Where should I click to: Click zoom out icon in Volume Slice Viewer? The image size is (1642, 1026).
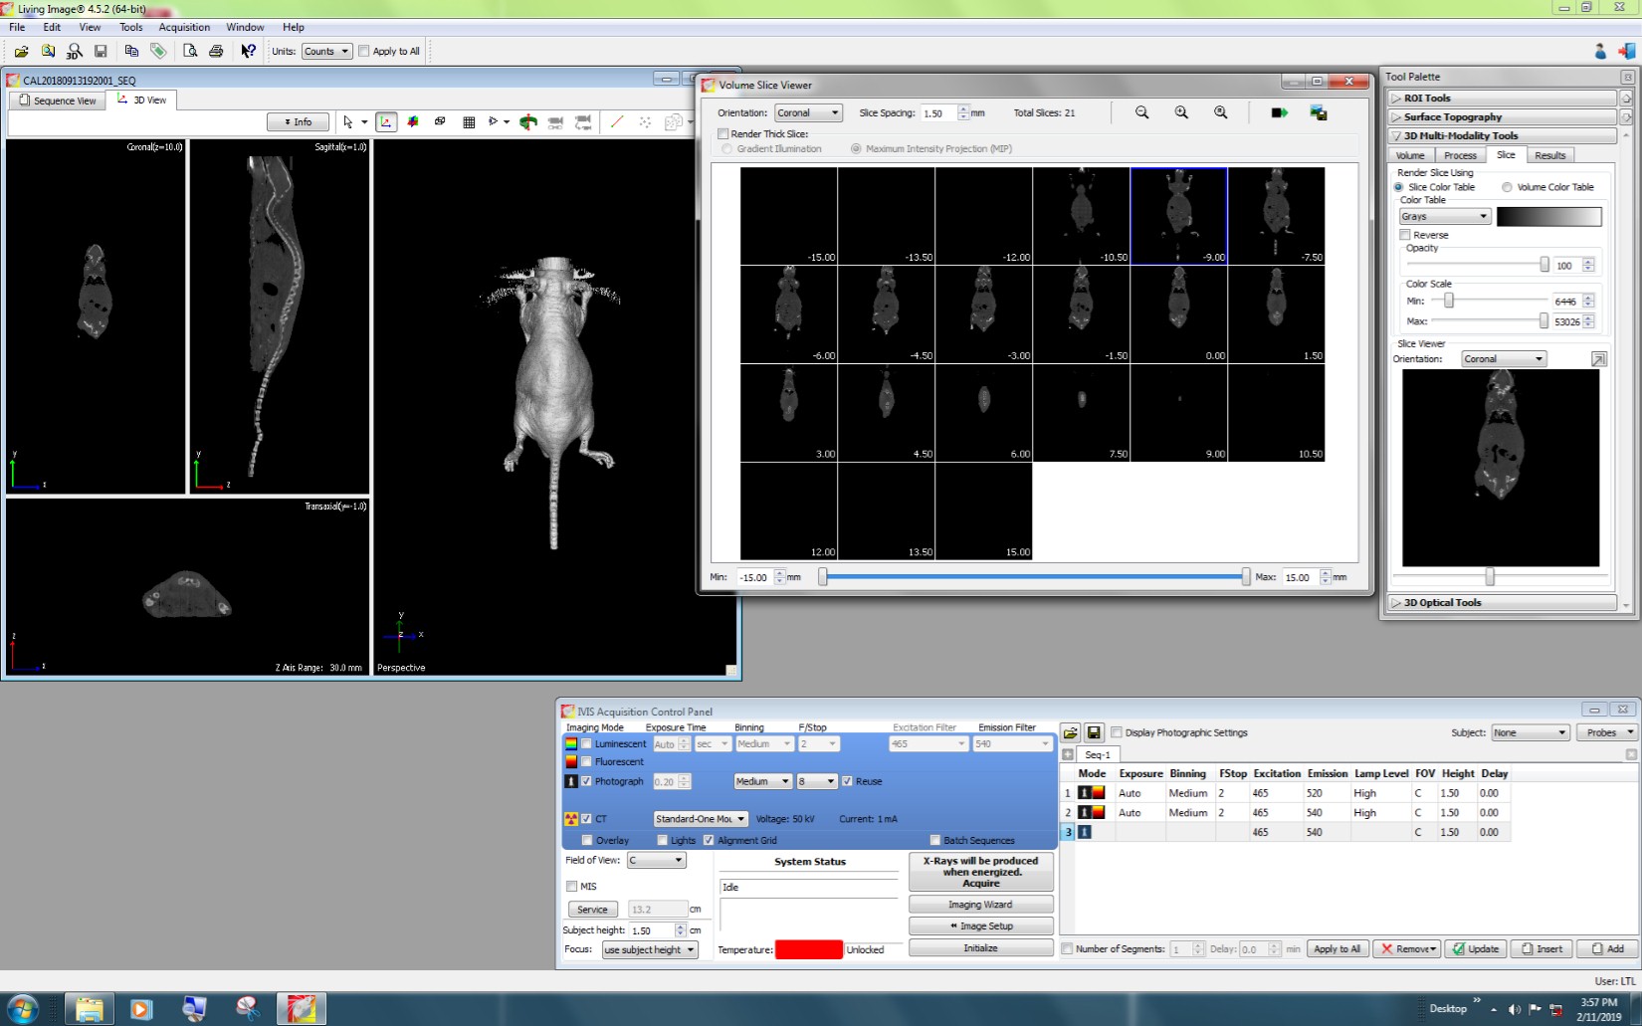[x=1142, y=112]
